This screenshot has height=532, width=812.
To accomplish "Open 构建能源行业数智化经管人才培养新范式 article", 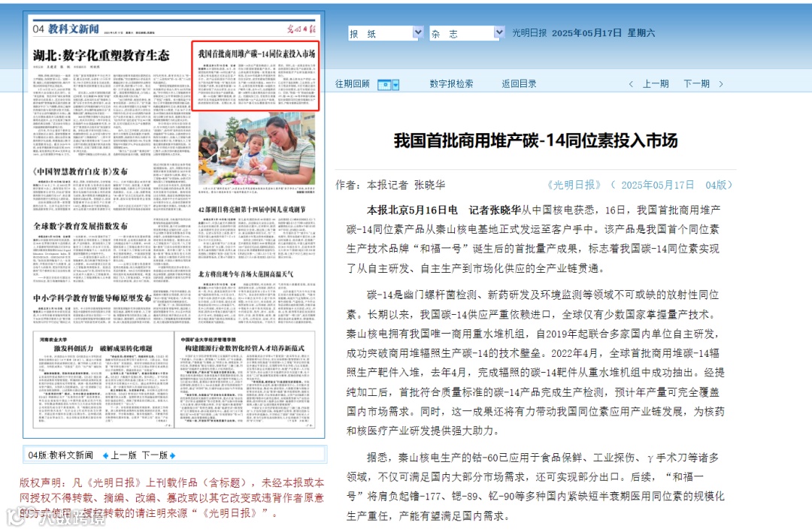I will tap(245, 349).
